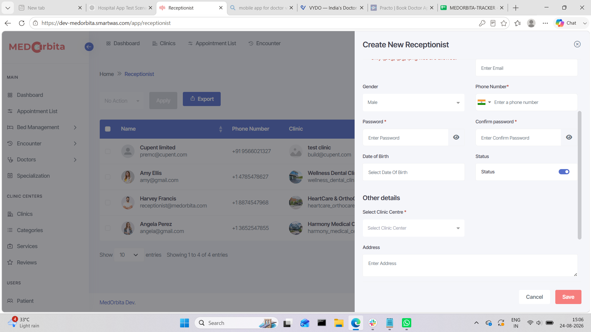This screenshot has width=591, height=332.
Task: Select all rows with header checkbox
Action: (x=108, y=129)
